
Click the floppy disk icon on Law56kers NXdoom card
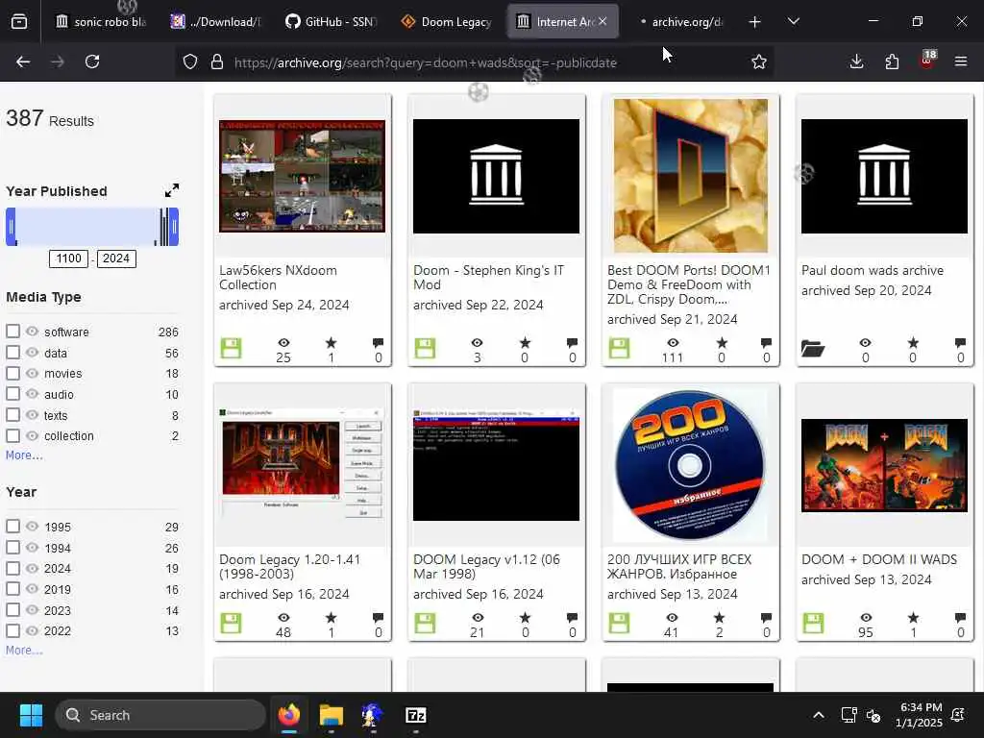231,348
